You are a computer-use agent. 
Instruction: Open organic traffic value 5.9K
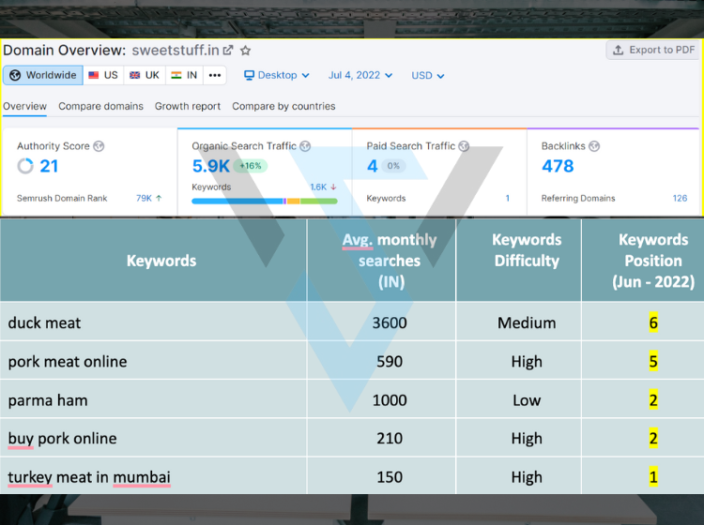click(x=210, y=166)
